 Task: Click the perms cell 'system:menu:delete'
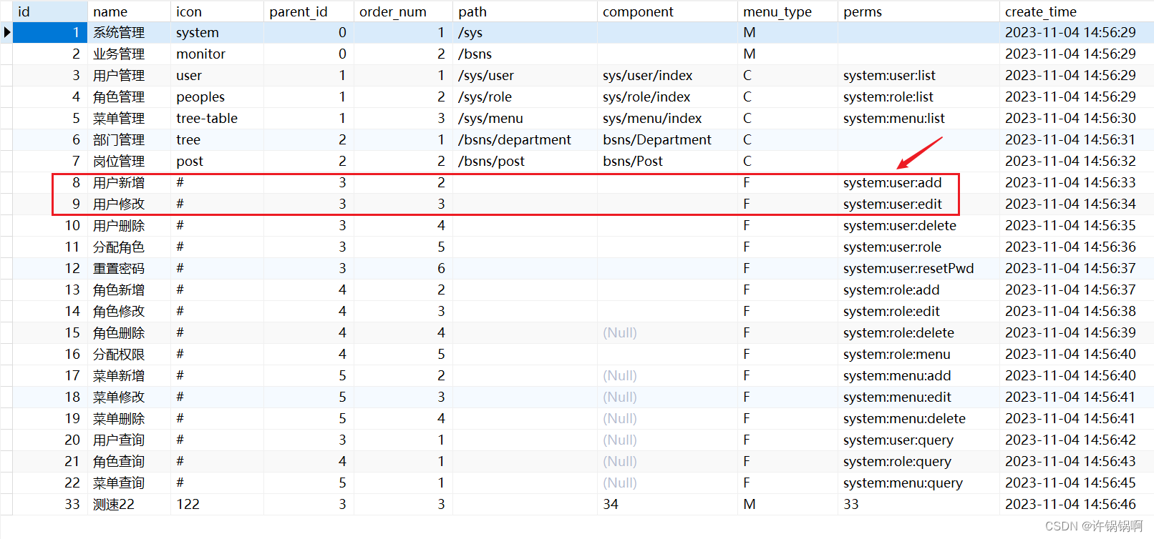(x=918, y=419)
